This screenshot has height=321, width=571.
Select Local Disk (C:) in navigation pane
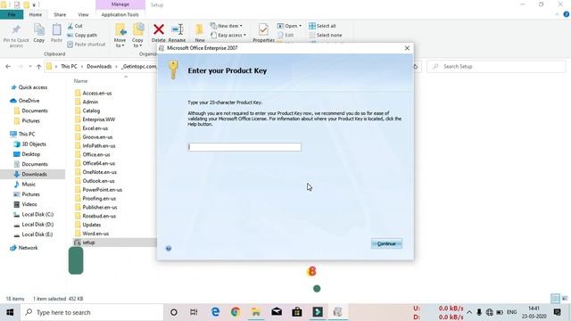tap(37, 214)
